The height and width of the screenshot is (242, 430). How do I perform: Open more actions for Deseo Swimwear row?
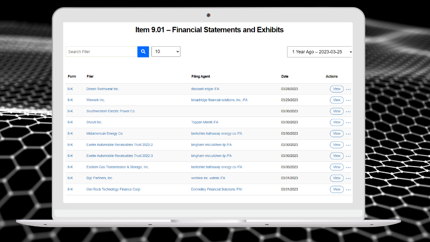[x=348, y=89]
